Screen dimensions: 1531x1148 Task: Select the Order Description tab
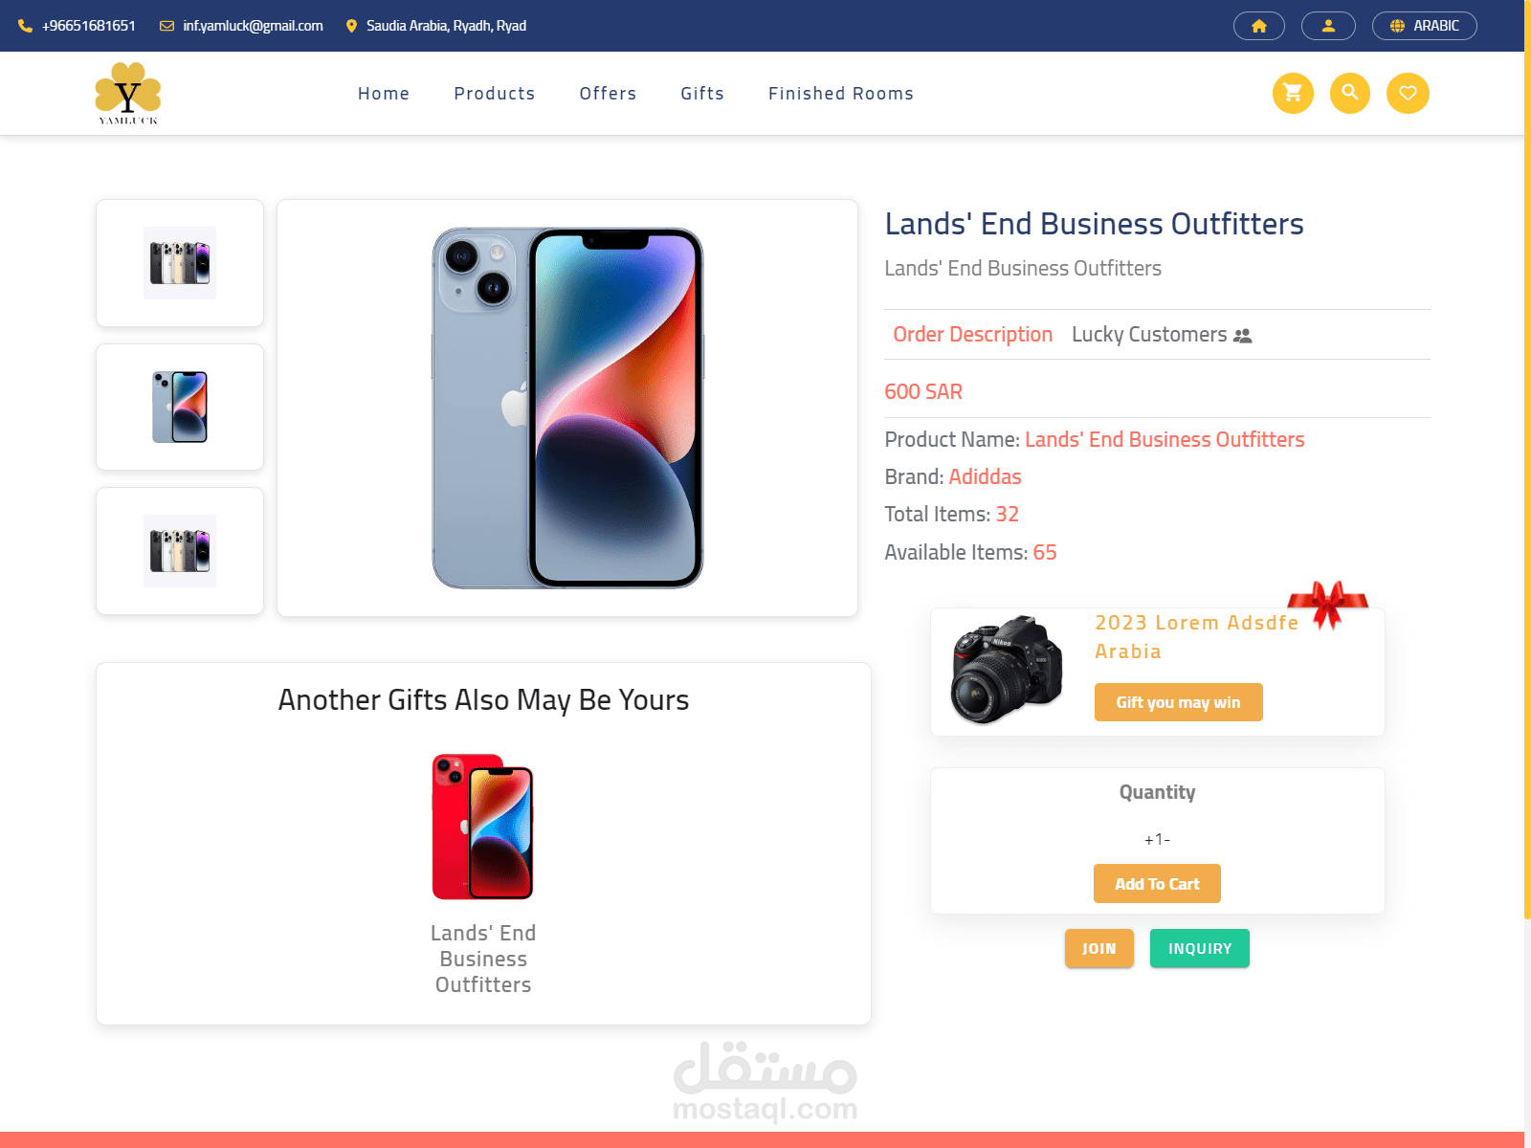(x=972, y=335)
